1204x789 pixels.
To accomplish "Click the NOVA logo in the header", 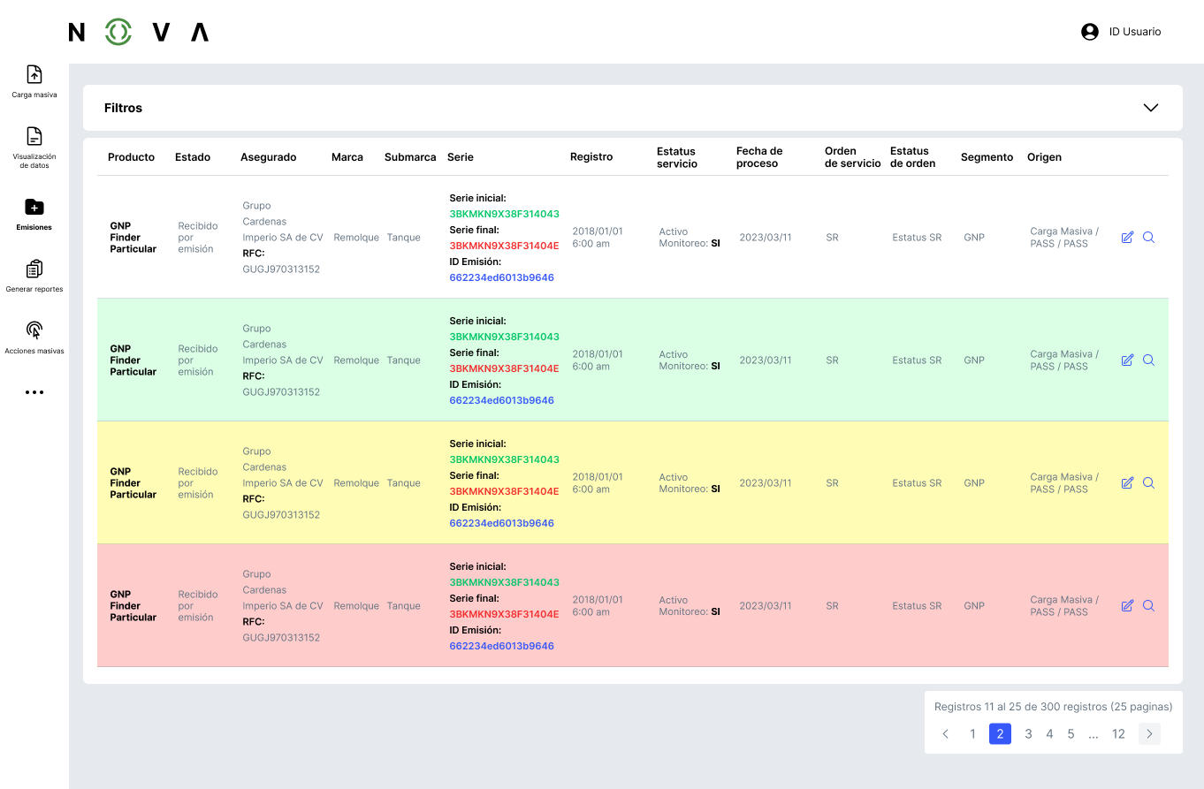I will [x=139, y=33].
